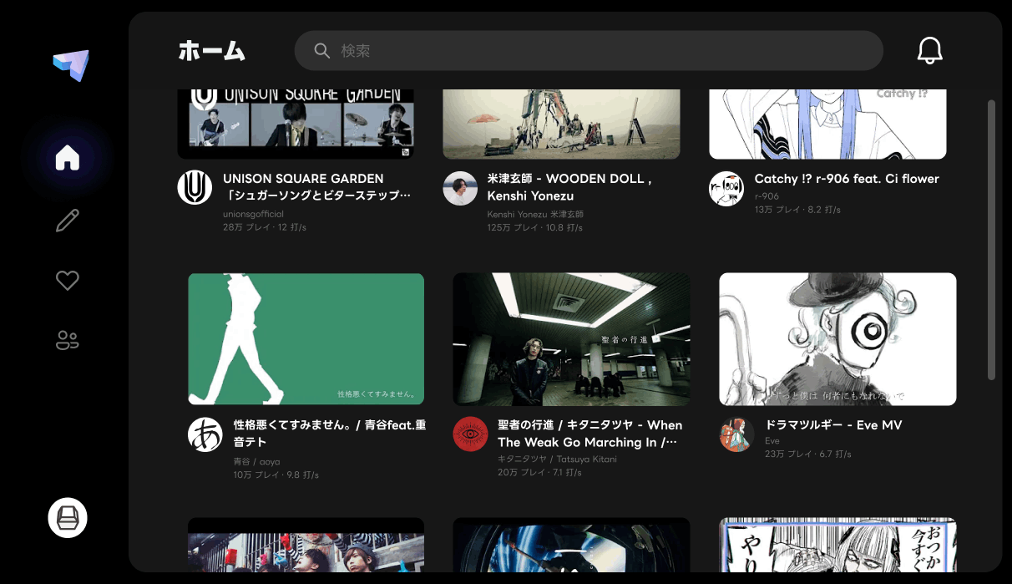Open ドラマツルギー - Eve MV title
Screen dimensions: 1012x584
click(x=833, y=424)
